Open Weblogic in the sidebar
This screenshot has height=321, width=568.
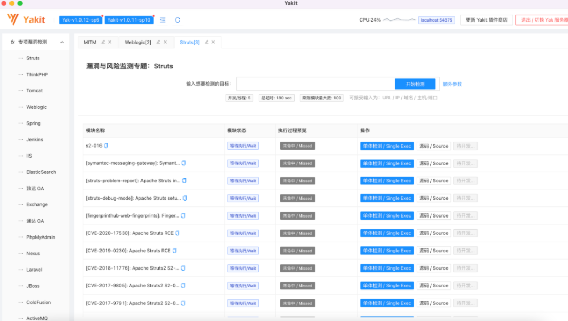click(x=36, y=107)
